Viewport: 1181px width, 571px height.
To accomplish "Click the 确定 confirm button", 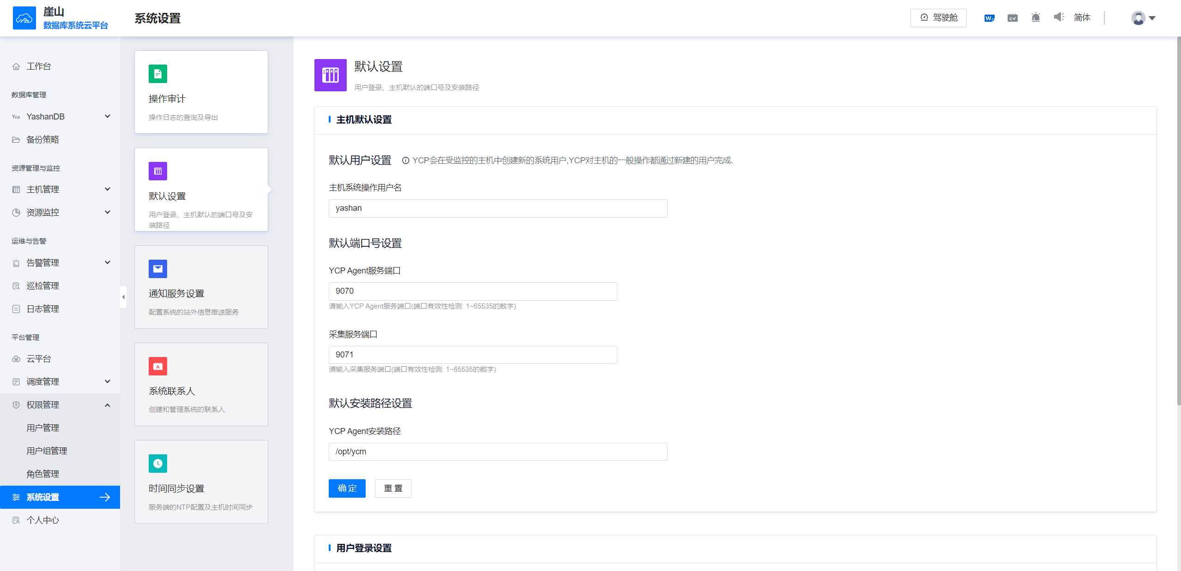I will click(x=347, y=488).
